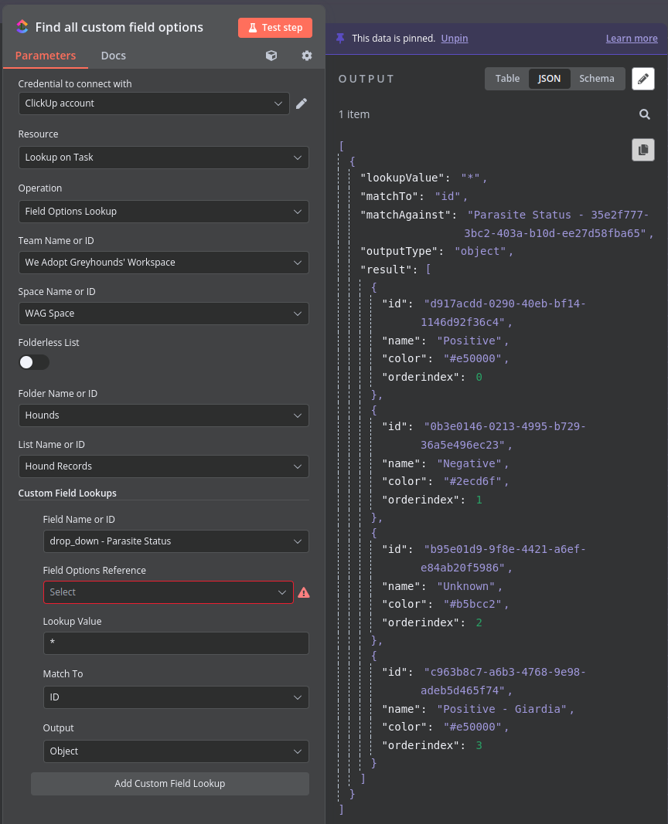This screenshot has height=824, width=668.
Task: Click the node title 'Find all custom field options'
Action: [119, 27]
